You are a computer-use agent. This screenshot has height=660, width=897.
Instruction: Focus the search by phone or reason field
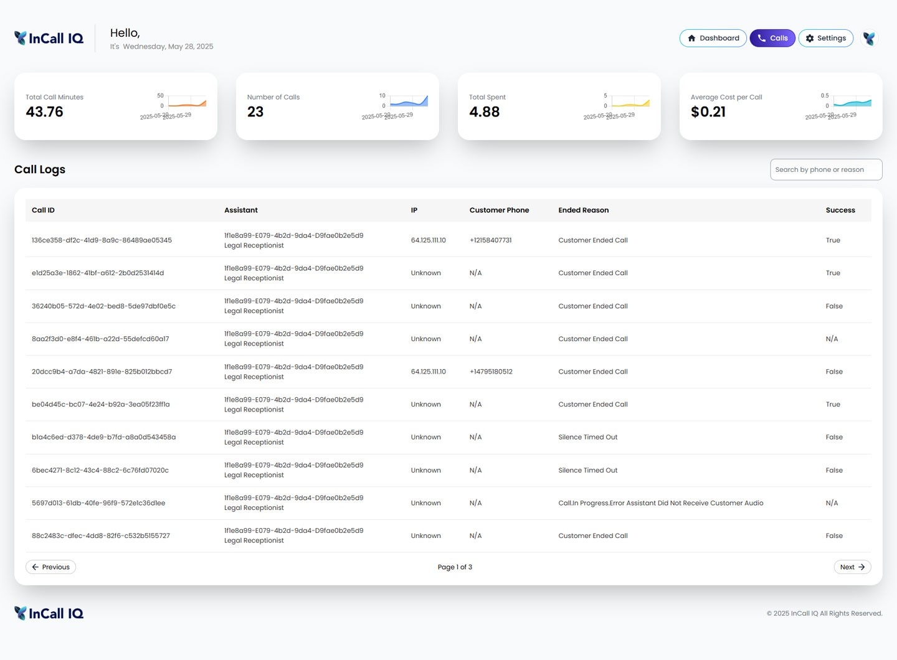tap(825, 169)
